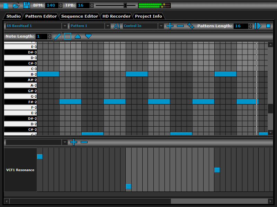Enable the pencil draw tool
Screen dimensions: 277x207
pyautogui.click(x=57, y=36)
